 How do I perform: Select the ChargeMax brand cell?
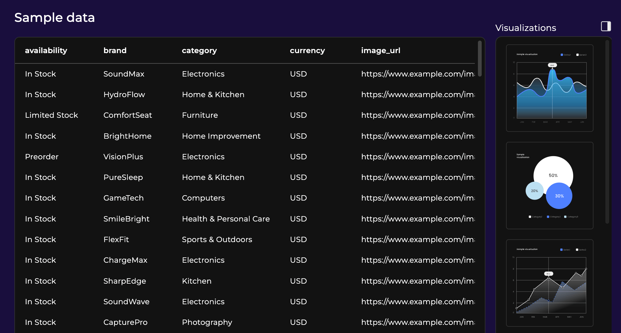pos(125,260)
